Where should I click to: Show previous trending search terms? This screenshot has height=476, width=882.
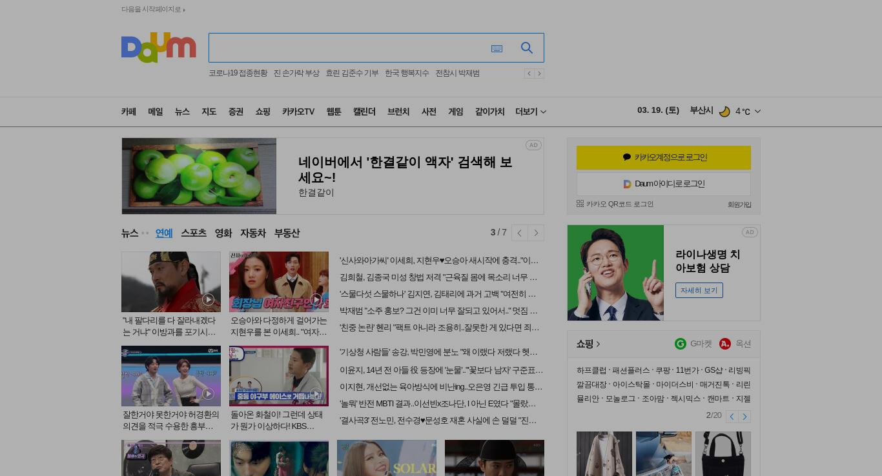(x=529, y=74)
